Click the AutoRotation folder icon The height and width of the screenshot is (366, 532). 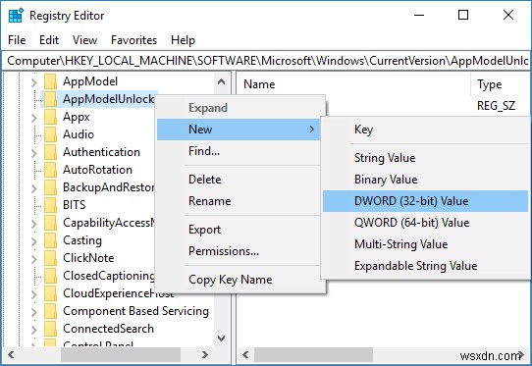(x=50, y=170)
